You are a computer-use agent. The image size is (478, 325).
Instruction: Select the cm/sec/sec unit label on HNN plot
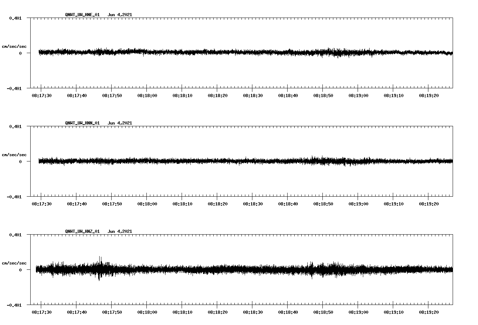coord(14,155)
